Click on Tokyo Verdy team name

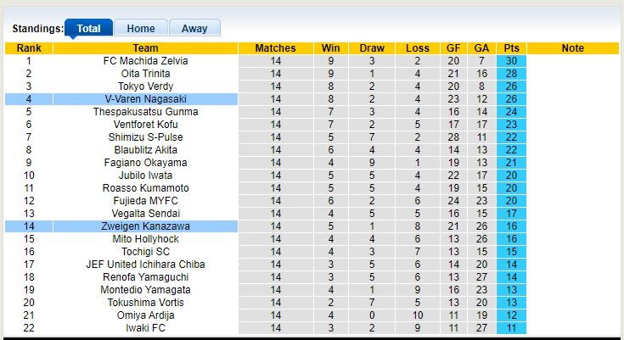146,86
